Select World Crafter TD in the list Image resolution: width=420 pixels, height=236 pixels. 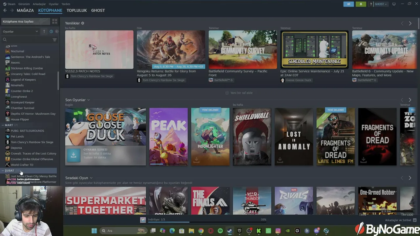point(22,165)
